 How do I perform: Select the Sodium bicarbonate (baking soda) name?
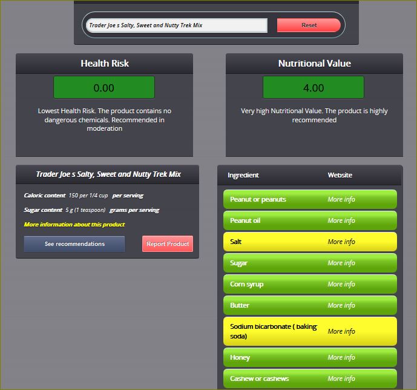pyautogui.click(x=274, y=331)
